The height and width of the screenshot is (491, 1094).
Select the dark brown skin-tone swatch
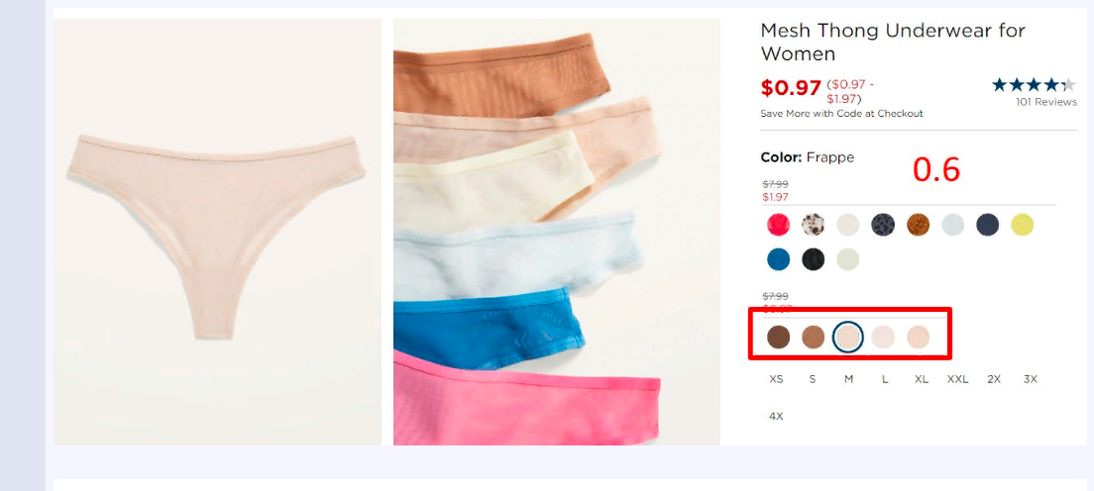coord(778,337)
